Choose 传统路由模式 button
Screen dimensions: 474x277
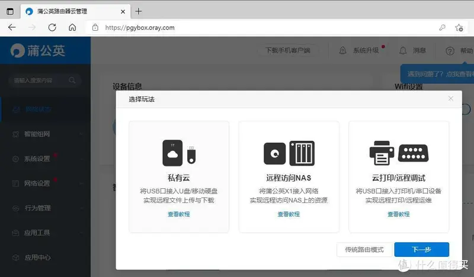364,250
